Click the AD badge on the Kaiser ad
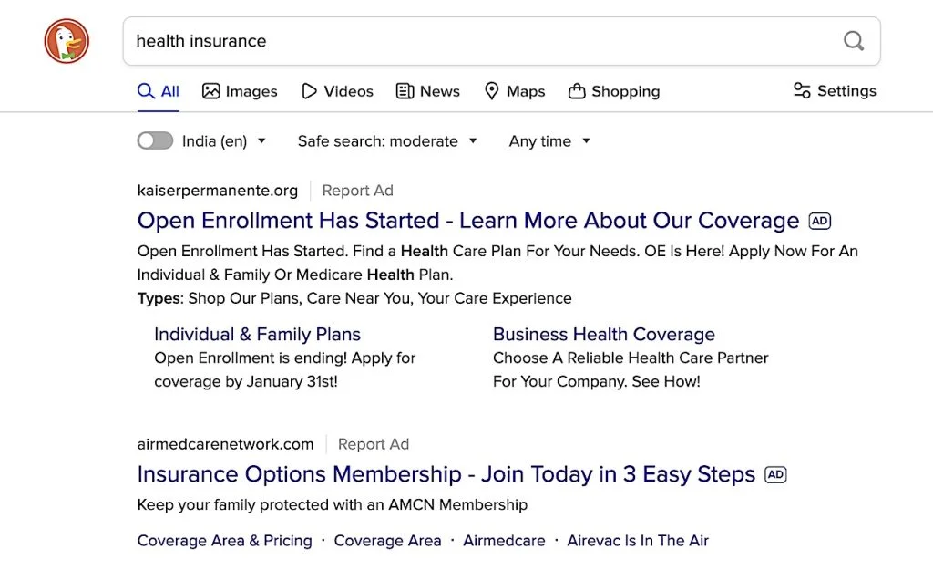This screenshot has height=570, width=933. 819,221
